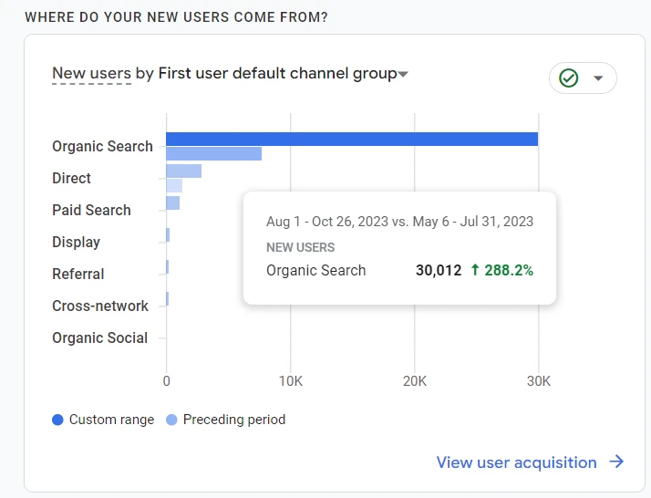Open the View user acquisition link
Image resolution: width=651 pixels, height=498 pixels.
coord(516,462)
